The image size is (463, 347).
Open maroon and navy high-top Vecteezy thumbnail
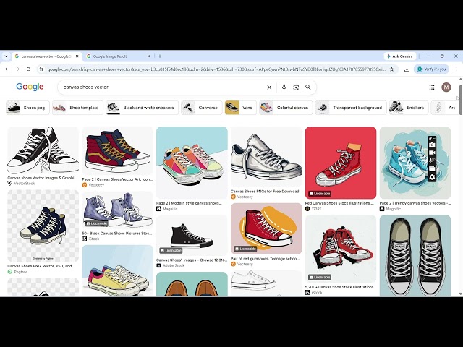point(117,150)
